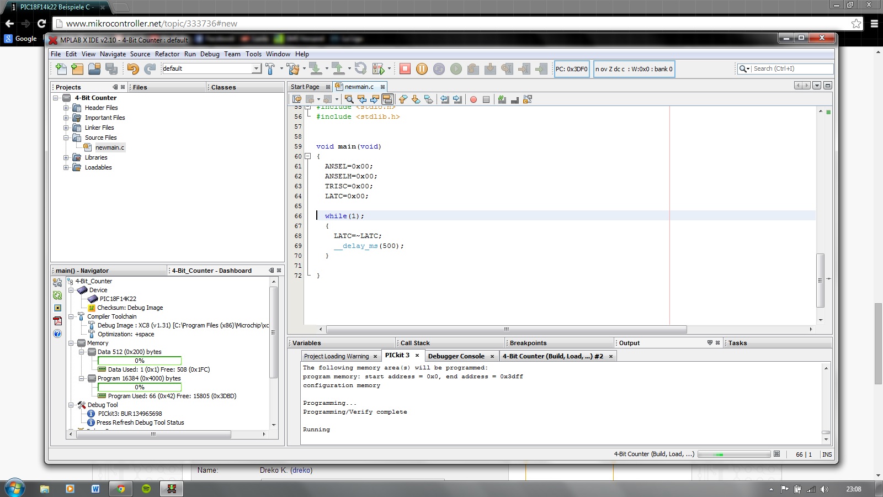This screenshot has height=497, width=883.
Task: Open the default configuration combo box
Action: point(211,68)
